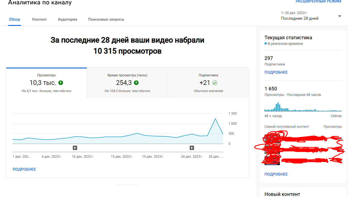The height and width of the screenshot is (197, 348).
Task: Click '19 дек. 2023 г.' axis label
Action: pyautogui.click(x=153, y=157)
